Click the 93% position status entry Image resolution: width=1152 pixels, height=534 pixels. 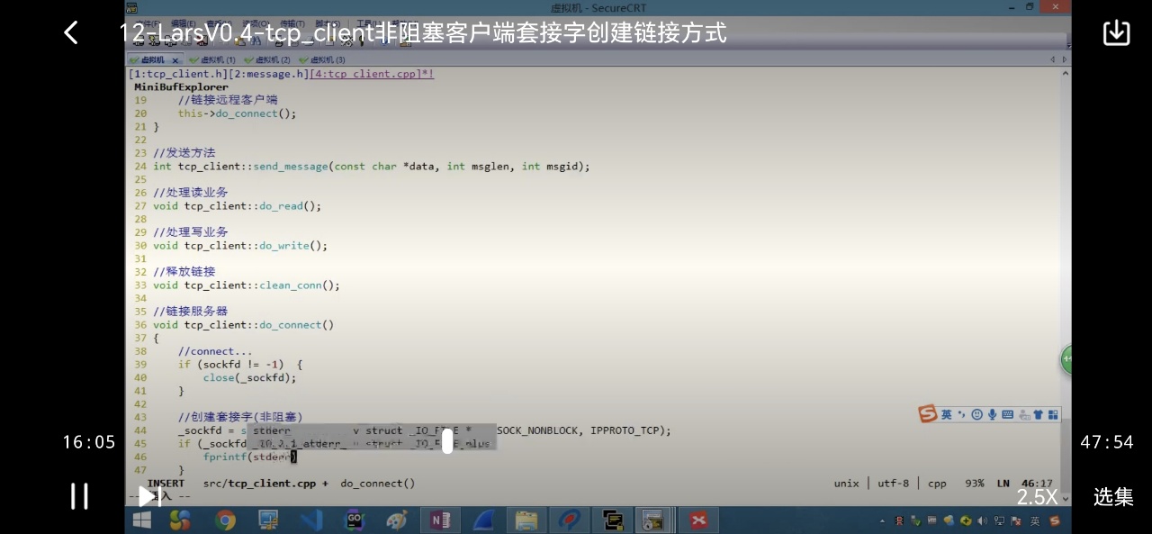click(975, 484)
